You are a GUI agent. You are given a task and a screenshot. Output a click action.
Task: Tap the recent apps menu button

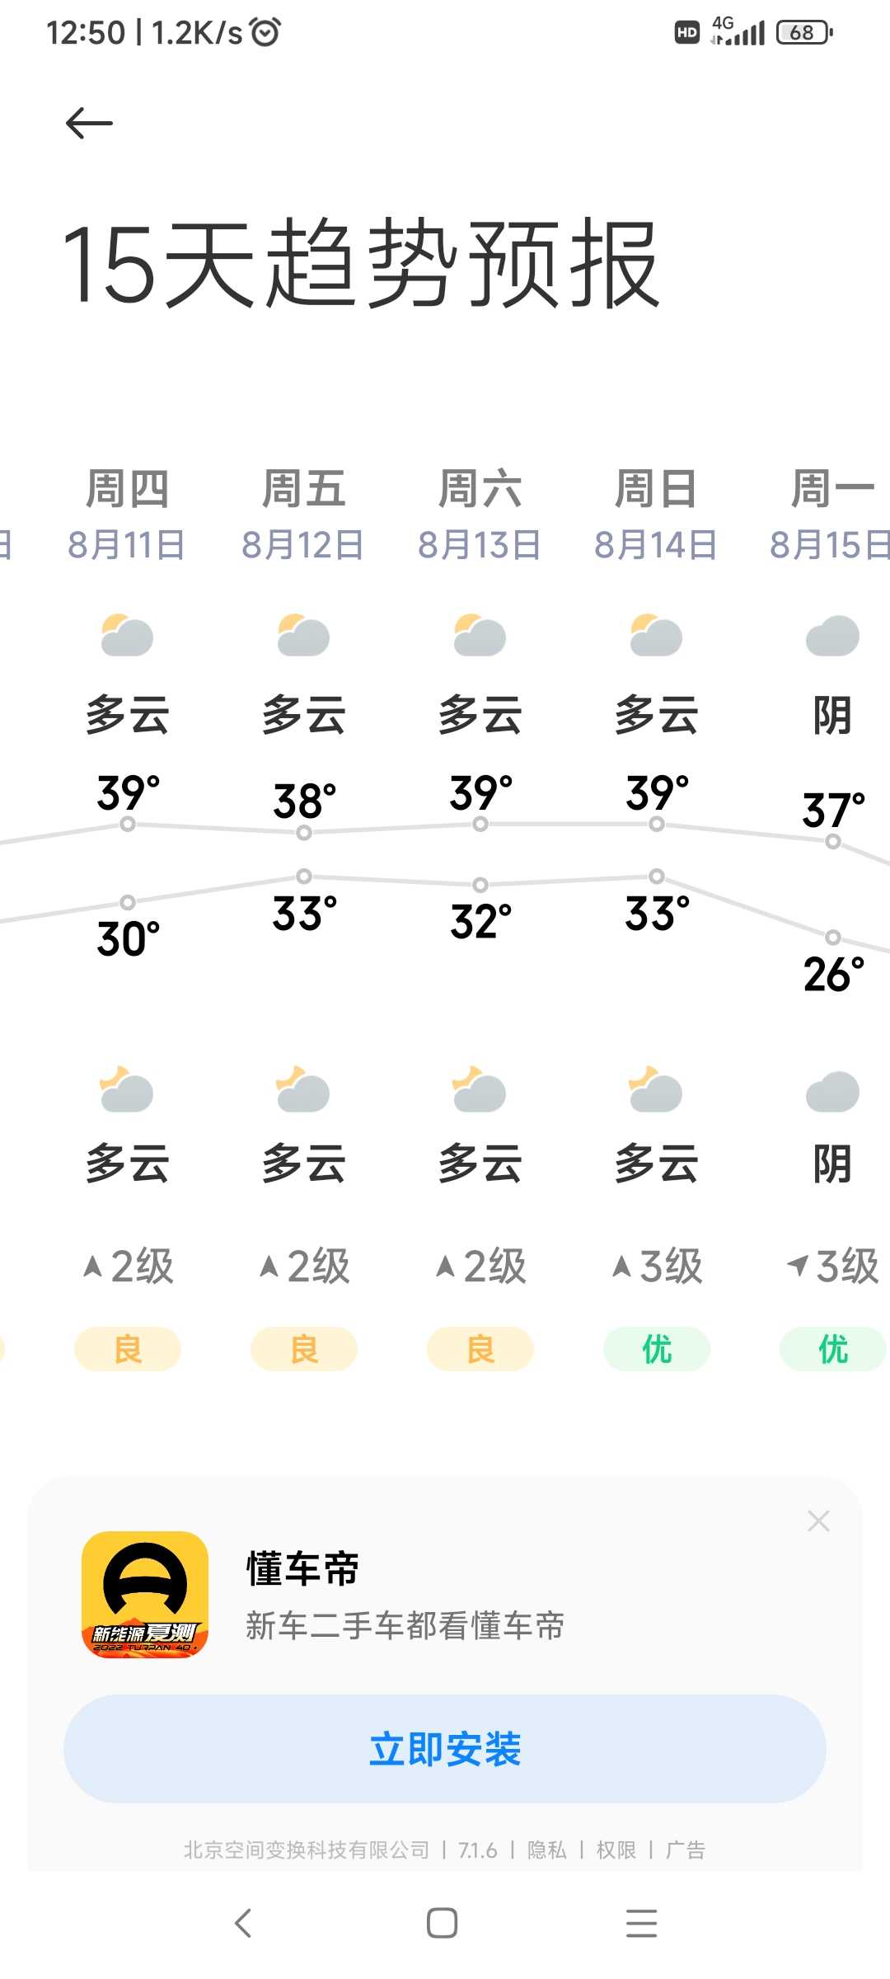(x=641, y=1923)
